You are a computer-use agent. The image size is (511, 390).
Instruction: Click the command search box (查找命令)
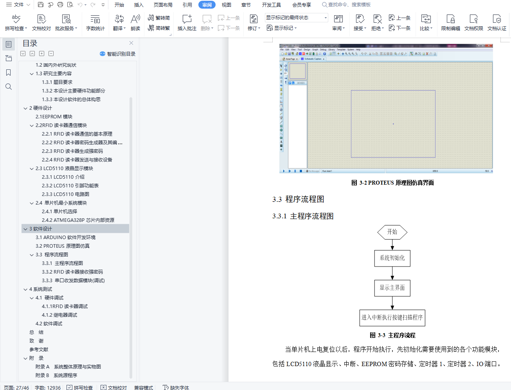pos(346,5)
